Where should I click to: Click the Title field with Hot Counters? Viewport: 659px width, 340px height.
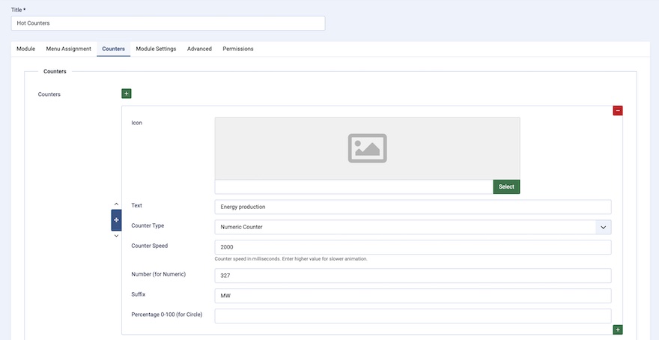[168, 23]
